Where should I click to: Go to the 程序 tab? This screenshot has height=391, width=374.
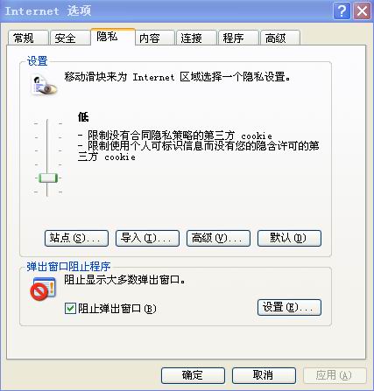[238, 38]
